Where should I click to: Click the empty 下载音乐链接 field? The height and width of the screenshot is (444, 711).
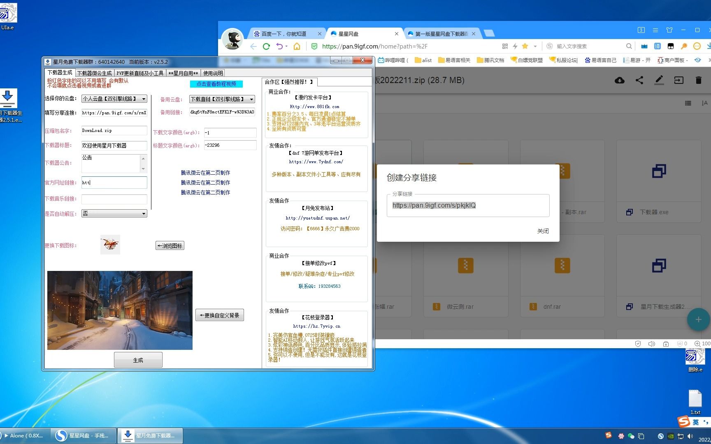[x=114, y=199]
